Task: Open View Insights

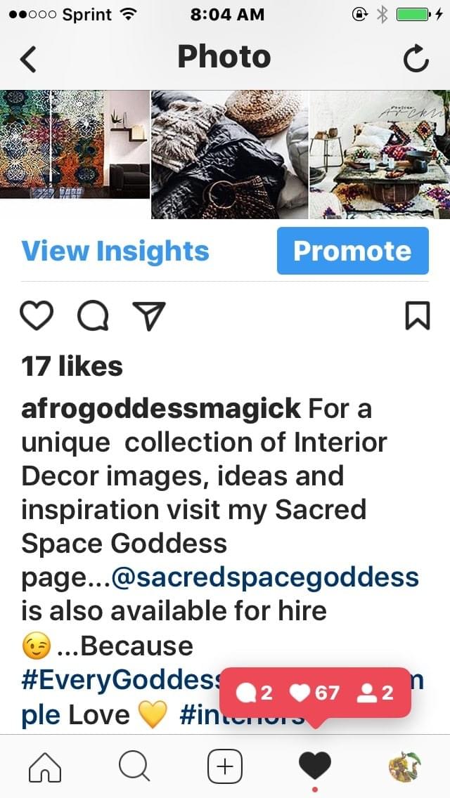Action: click(115, 251)
